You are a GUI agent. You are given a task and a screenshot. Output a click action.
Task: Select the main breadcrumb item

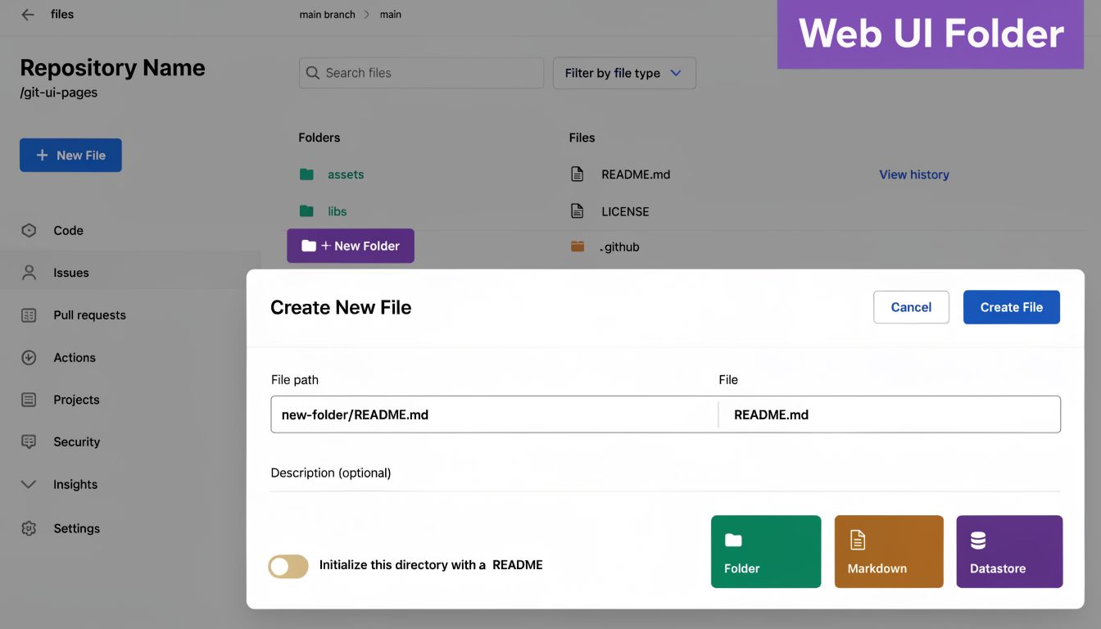pos(391,14)
